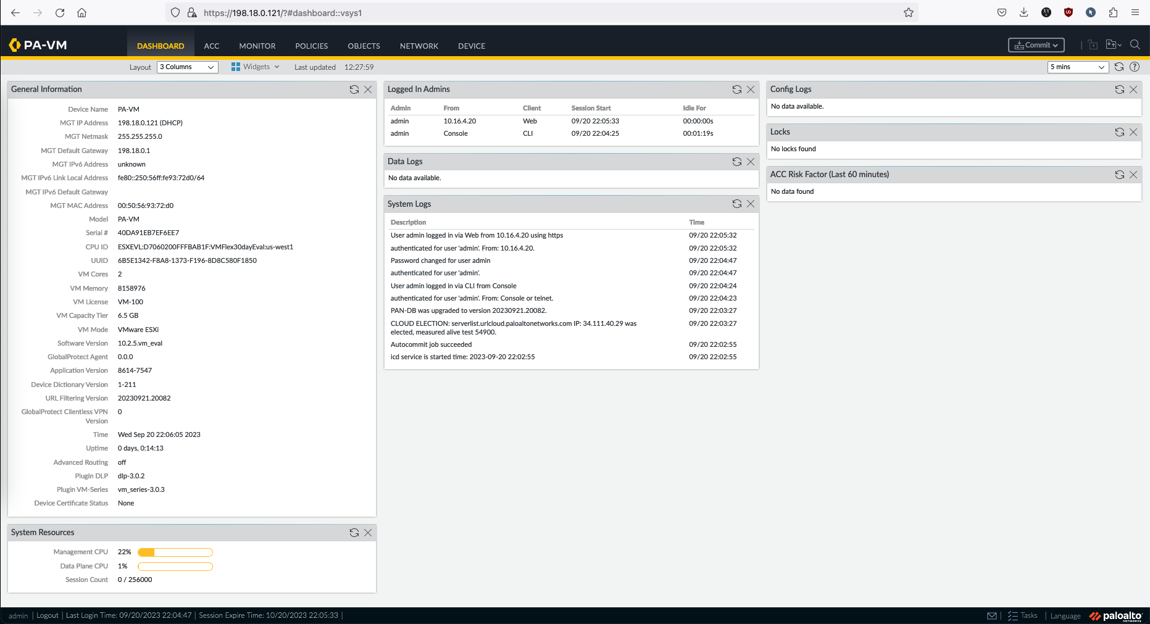The width and height of the screenshot is (1150, 624).
Task: Click the Logout link in footer
Action: pyautogui.click(x=48, y=615)
